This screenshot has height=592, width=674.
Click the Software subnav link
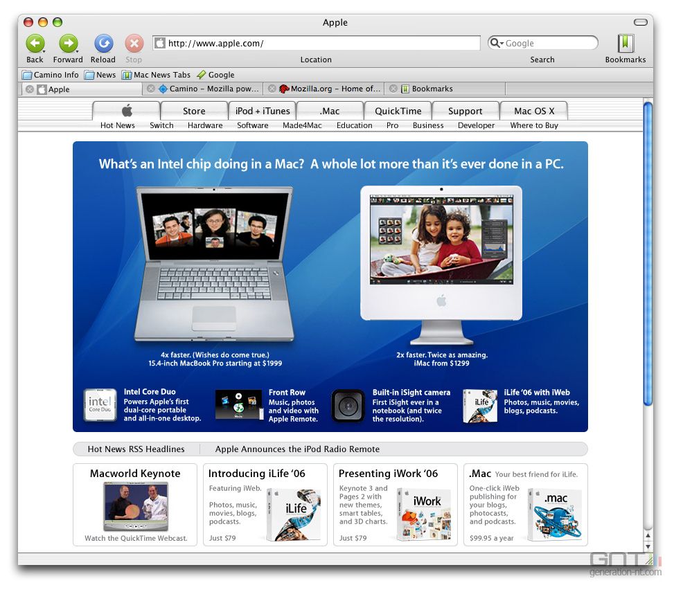(253, 125)
